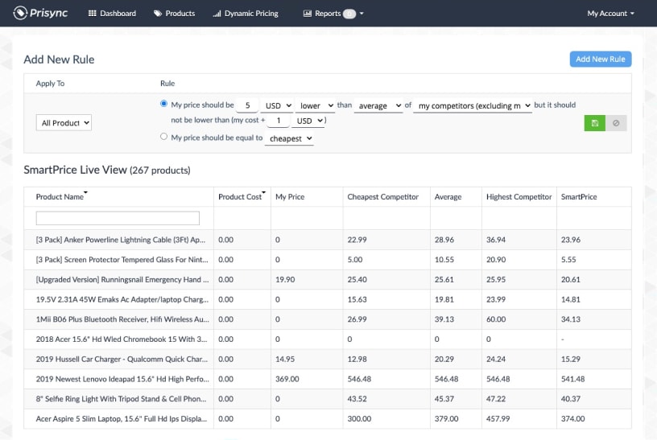Open the Reports menu dropdown
This screenshot has width=657, height=440.
click(362, 14)
